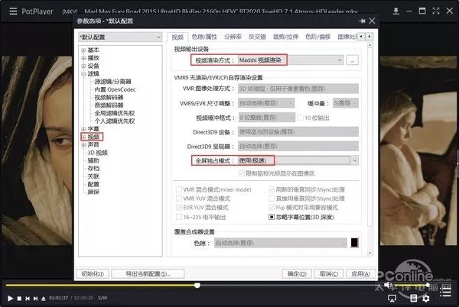The width and height of the screenshot is (459, 307).
Task: Switch to the 分辨率 tab
Action: [x=233, y=37]
